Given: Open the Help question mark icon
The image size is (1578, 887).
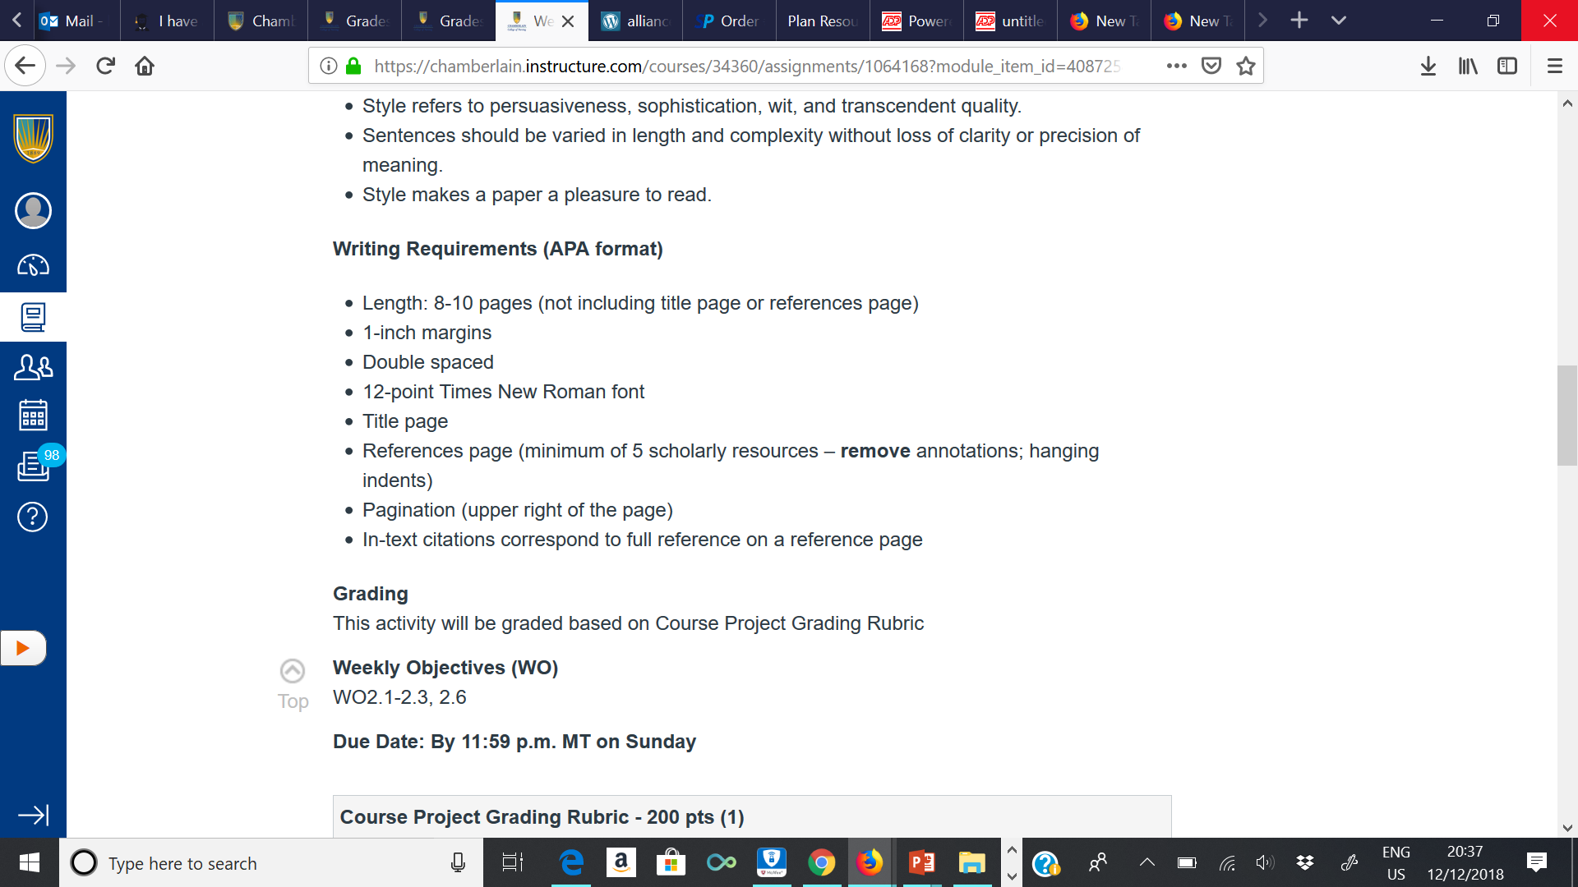Looking at the screenshot, I should (33, 517).
